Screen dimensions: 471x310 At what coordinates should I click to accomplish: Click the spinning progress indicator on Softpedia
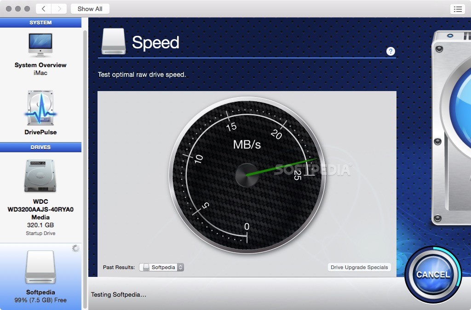point(76,248)
